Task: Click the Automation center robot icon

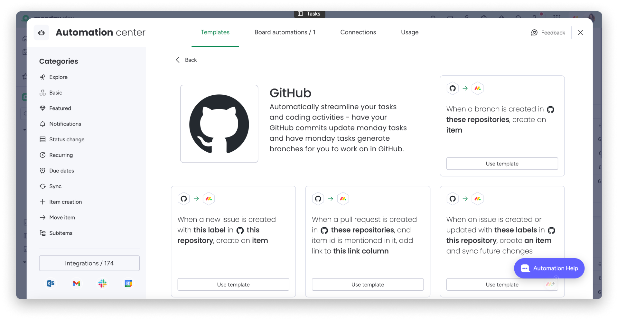Action: 42,33
